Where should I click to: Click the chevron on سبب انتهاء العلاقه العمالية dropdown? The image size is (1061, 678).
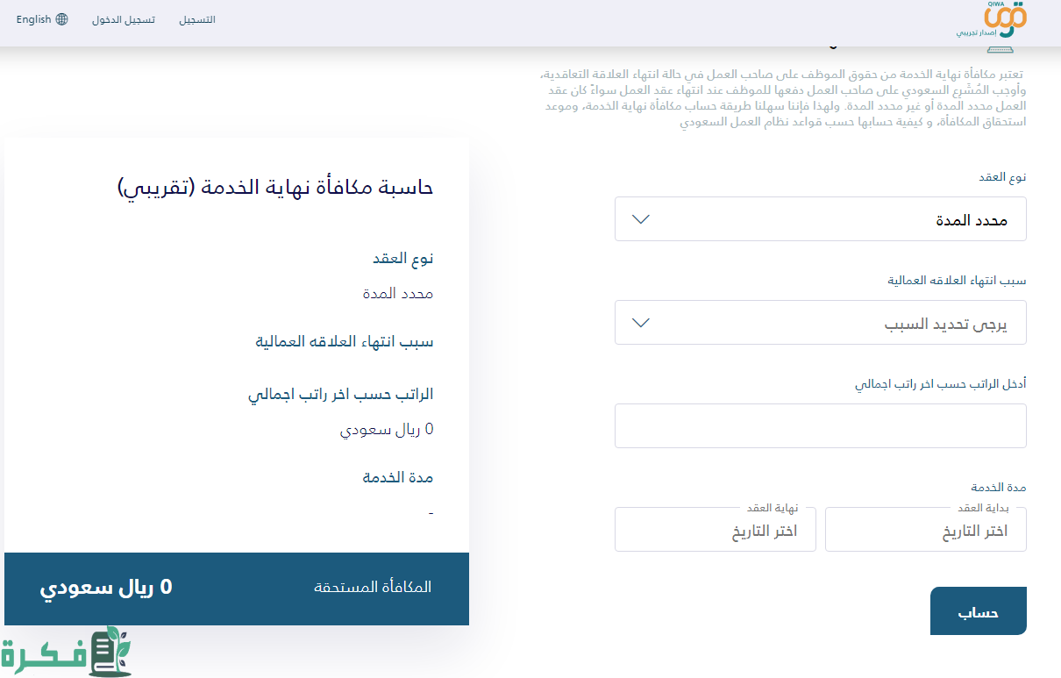(640, 322)
